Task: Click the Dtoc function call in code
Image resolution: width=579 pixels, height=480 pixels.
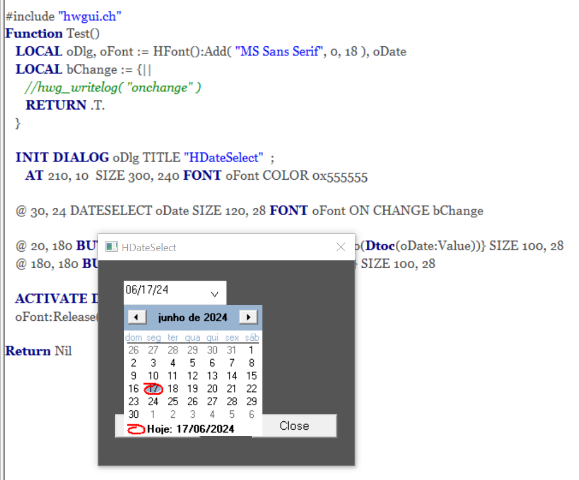Action: point(380,246)
